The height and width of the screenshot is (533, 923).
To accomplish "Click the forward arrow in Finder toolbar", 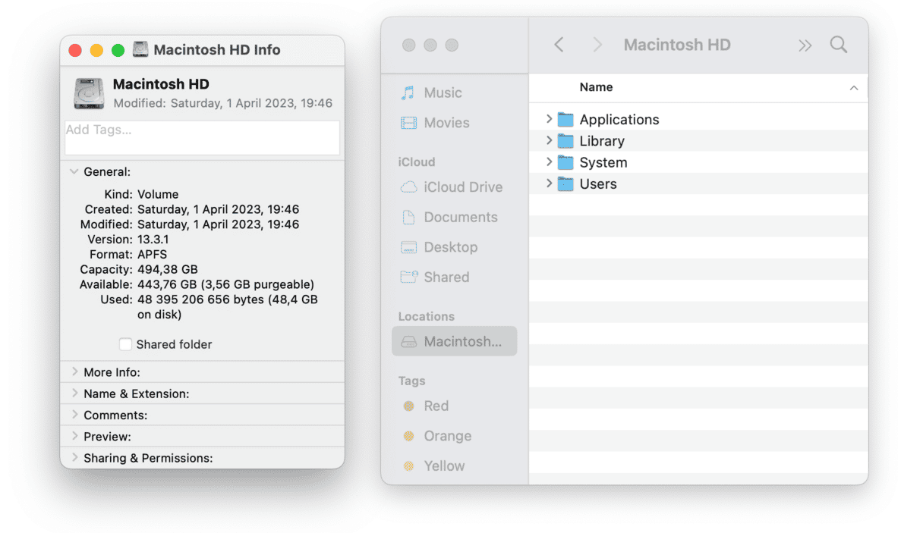I will tap(597, 45).
